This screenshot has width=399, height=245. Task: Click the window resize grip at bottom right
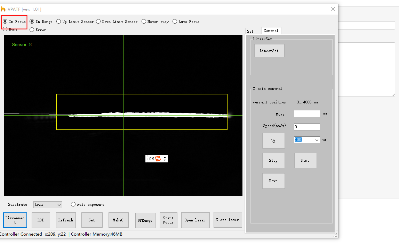(336, 235)
